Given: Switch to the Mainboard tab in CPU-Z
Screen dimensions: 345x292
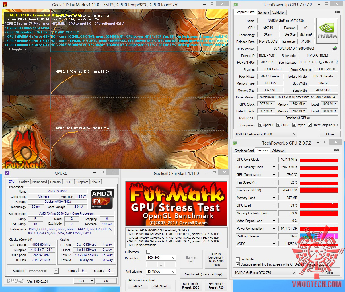Looking at the screenshot, I should point(40,182).
